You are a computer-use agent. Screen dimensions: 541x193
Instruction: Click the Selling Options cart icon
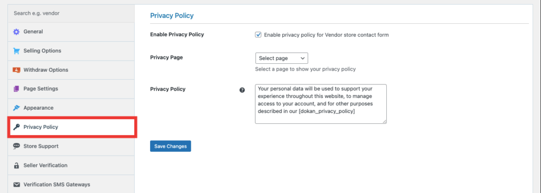point(16,51)
